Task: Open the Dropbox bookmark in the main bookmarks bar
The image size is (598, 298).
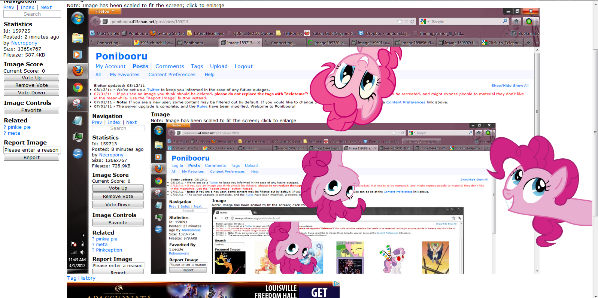Action: [384, 33]
